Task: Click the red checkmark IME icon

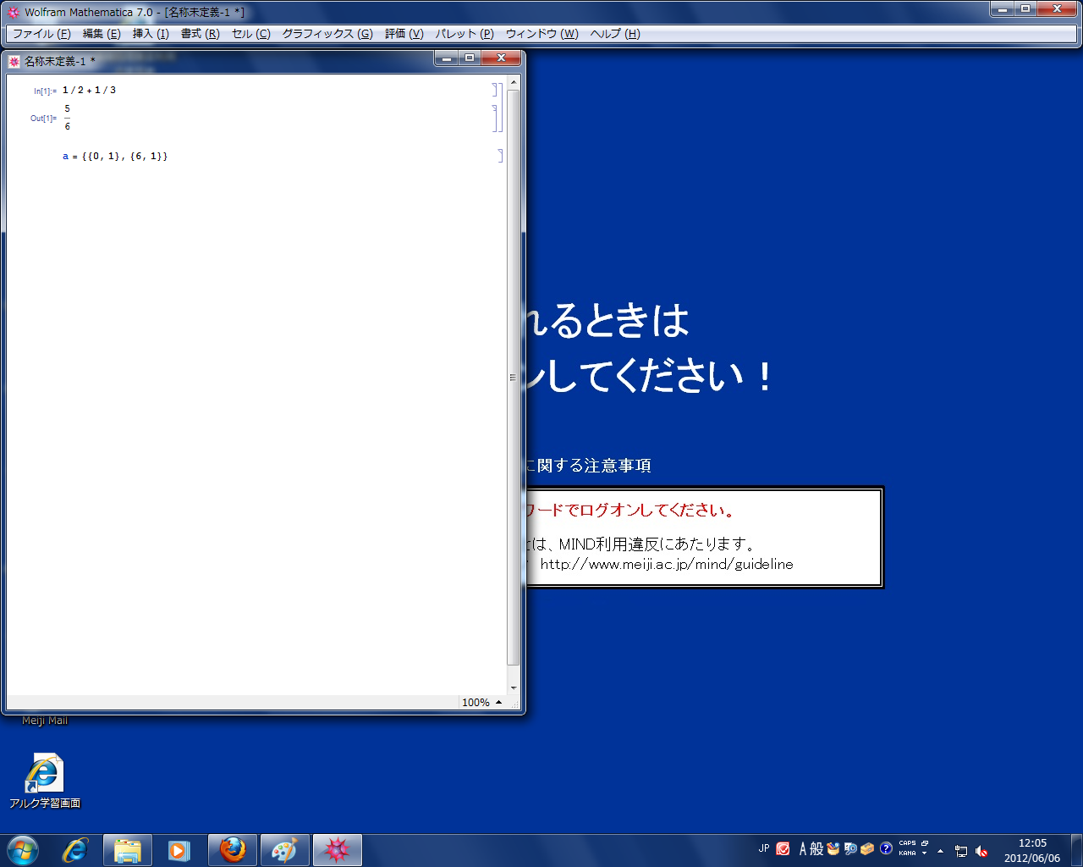Action: 783,848
